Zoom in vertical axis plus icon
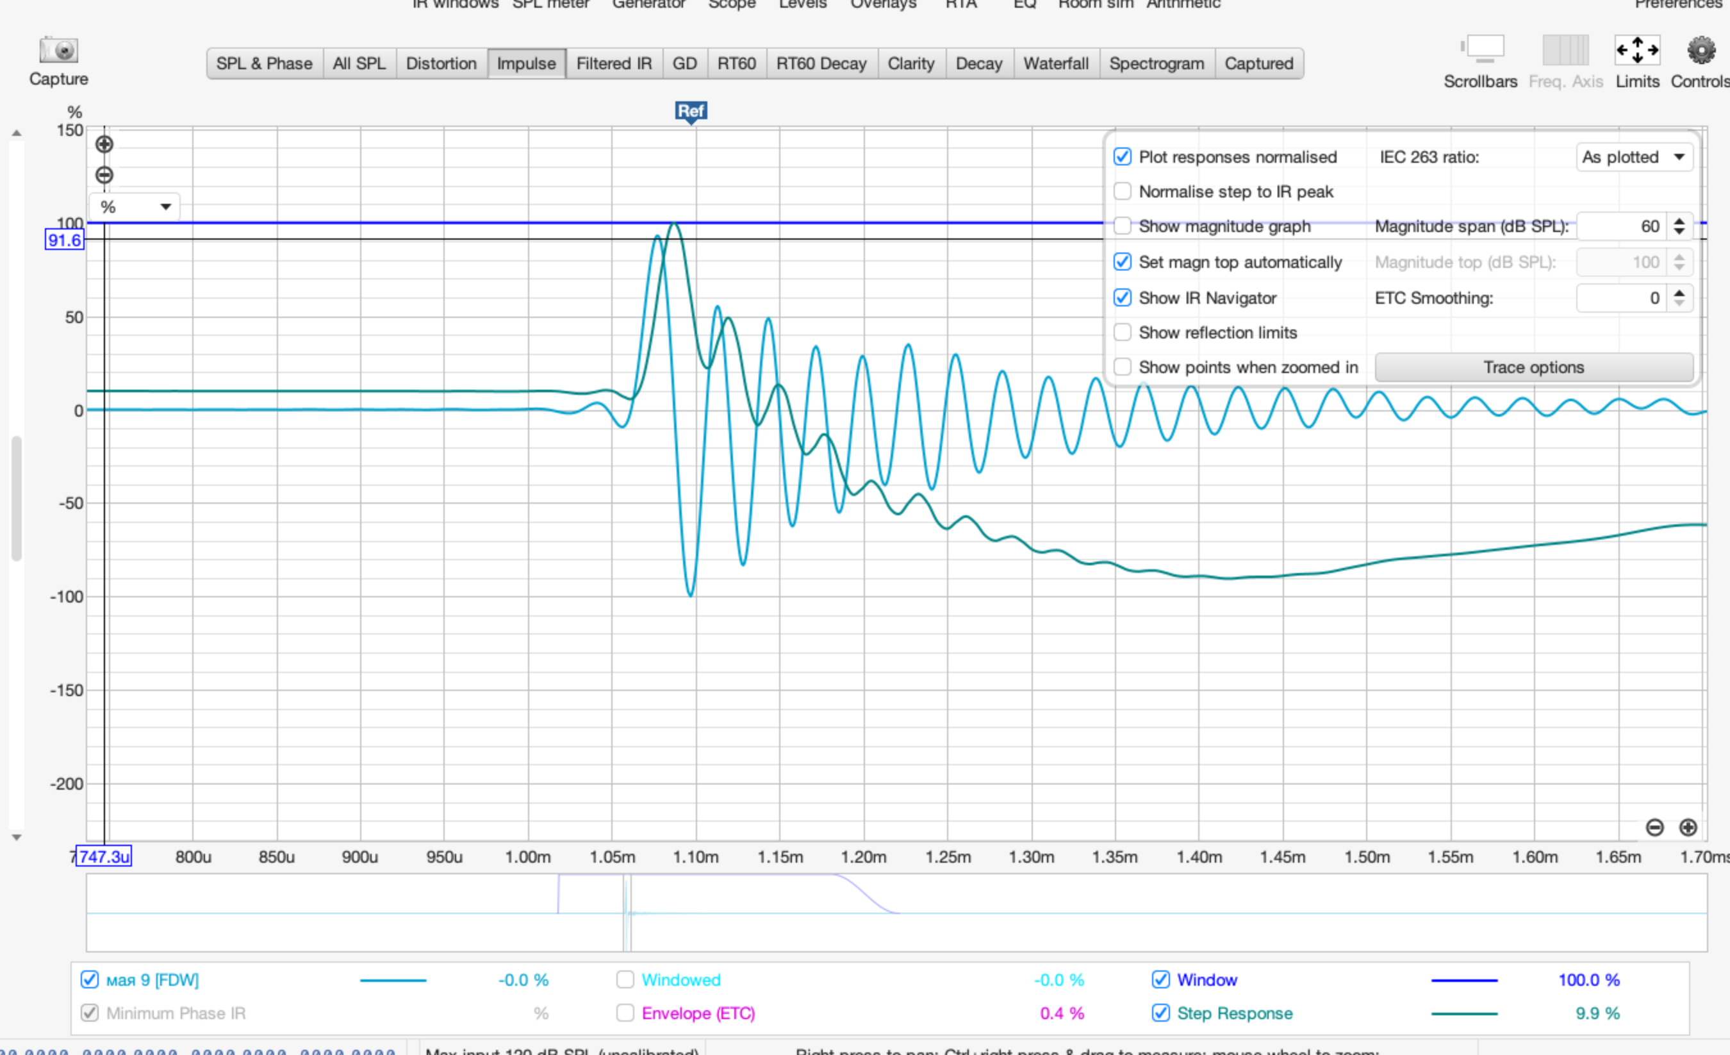The image size is (1730, 1055). point(104,145)
